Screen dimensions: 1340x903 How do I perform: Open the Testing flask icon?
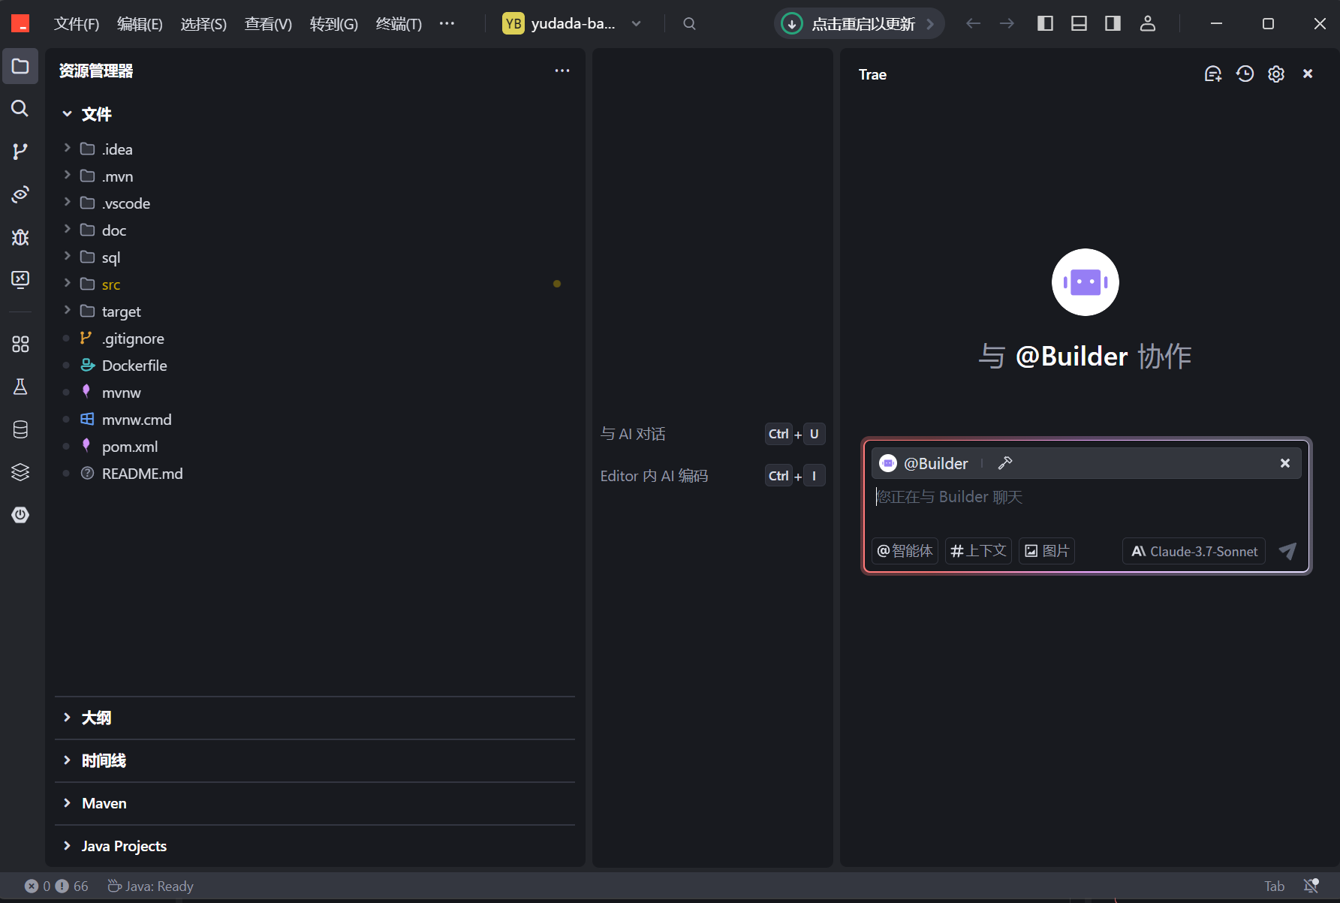[x=20, y=387]
